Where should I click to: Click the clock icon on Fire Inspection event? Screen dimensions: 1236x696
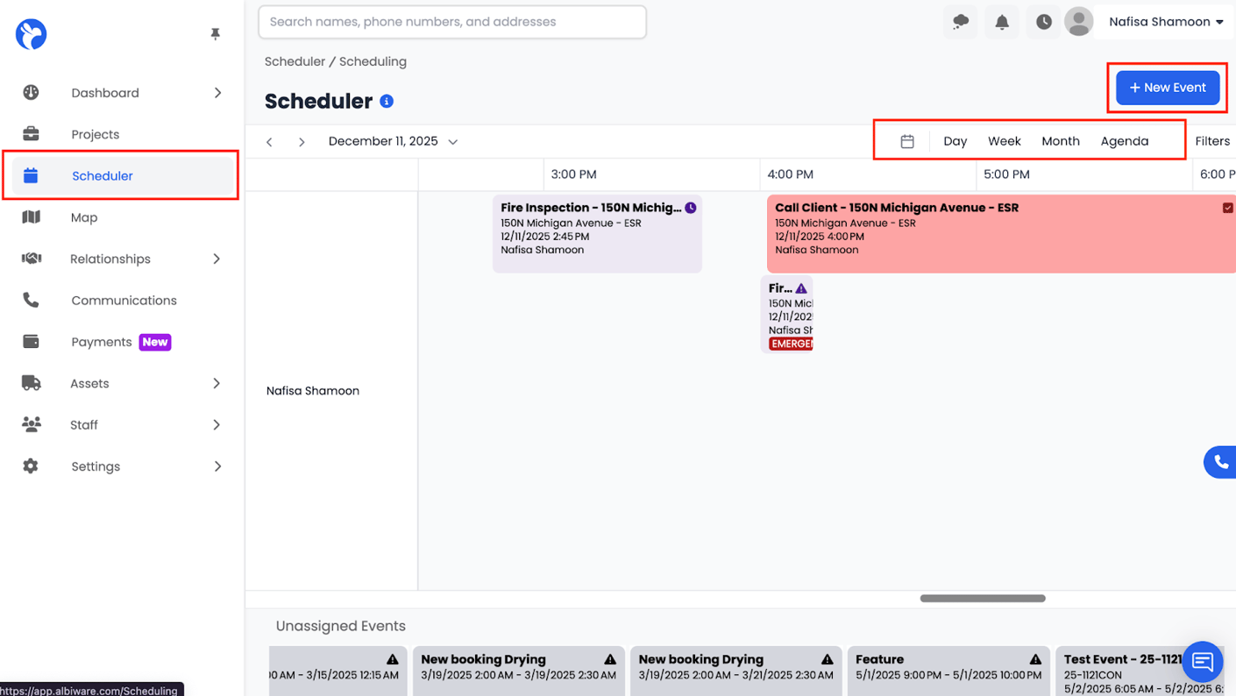pos(691,208)
